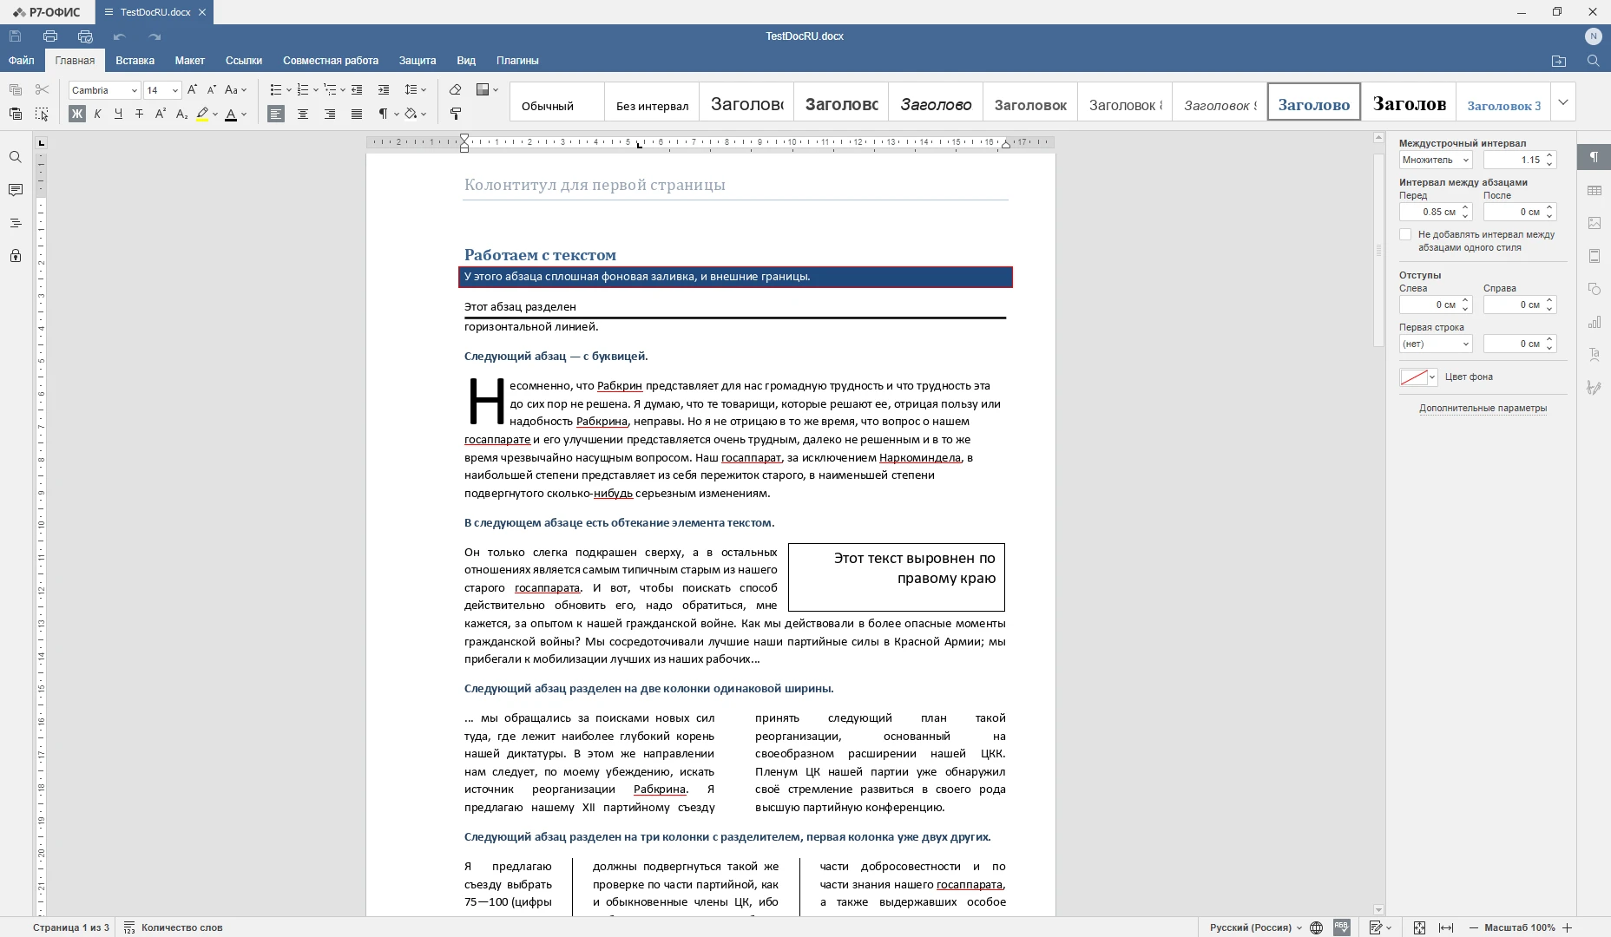The height and width of the screenshot is (937, 1611).
Task: Open the highlight color yellow marker
Action: 202,114
